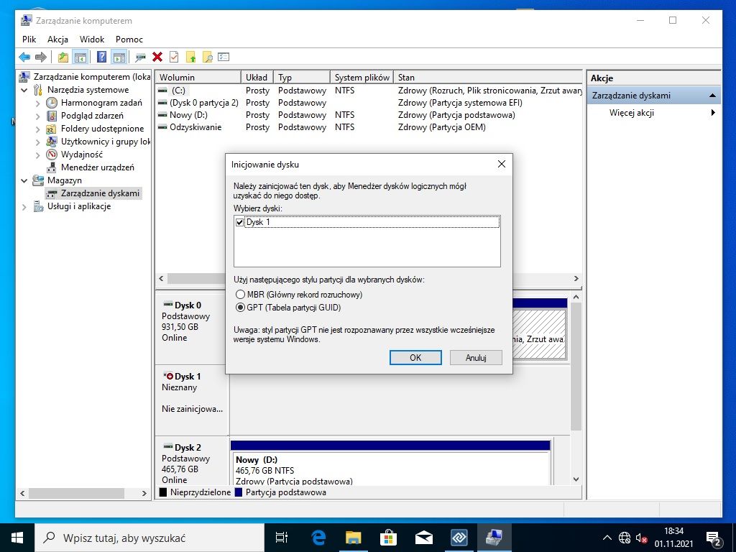Click the search box on taskbar
The width and height of the screenshot is (736, 552).
click(x=149, y=538)
